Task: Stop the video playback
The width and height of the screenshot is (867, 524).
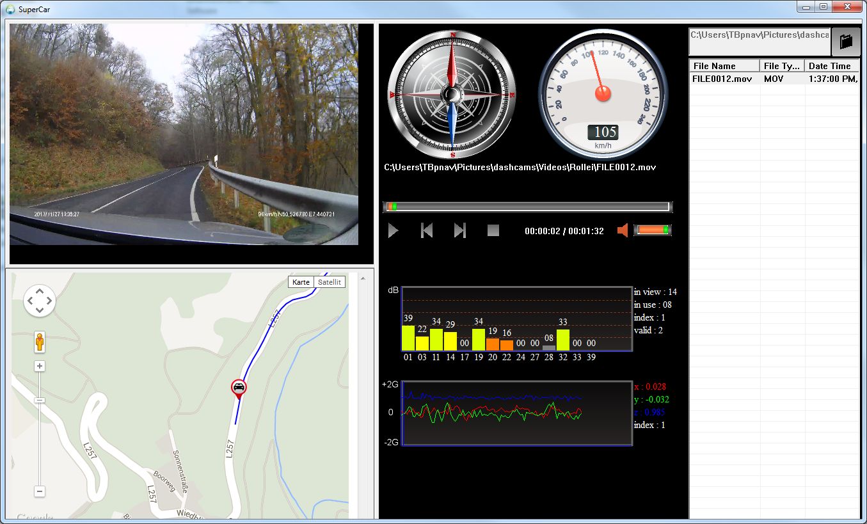Action: [x=493, y=230]
